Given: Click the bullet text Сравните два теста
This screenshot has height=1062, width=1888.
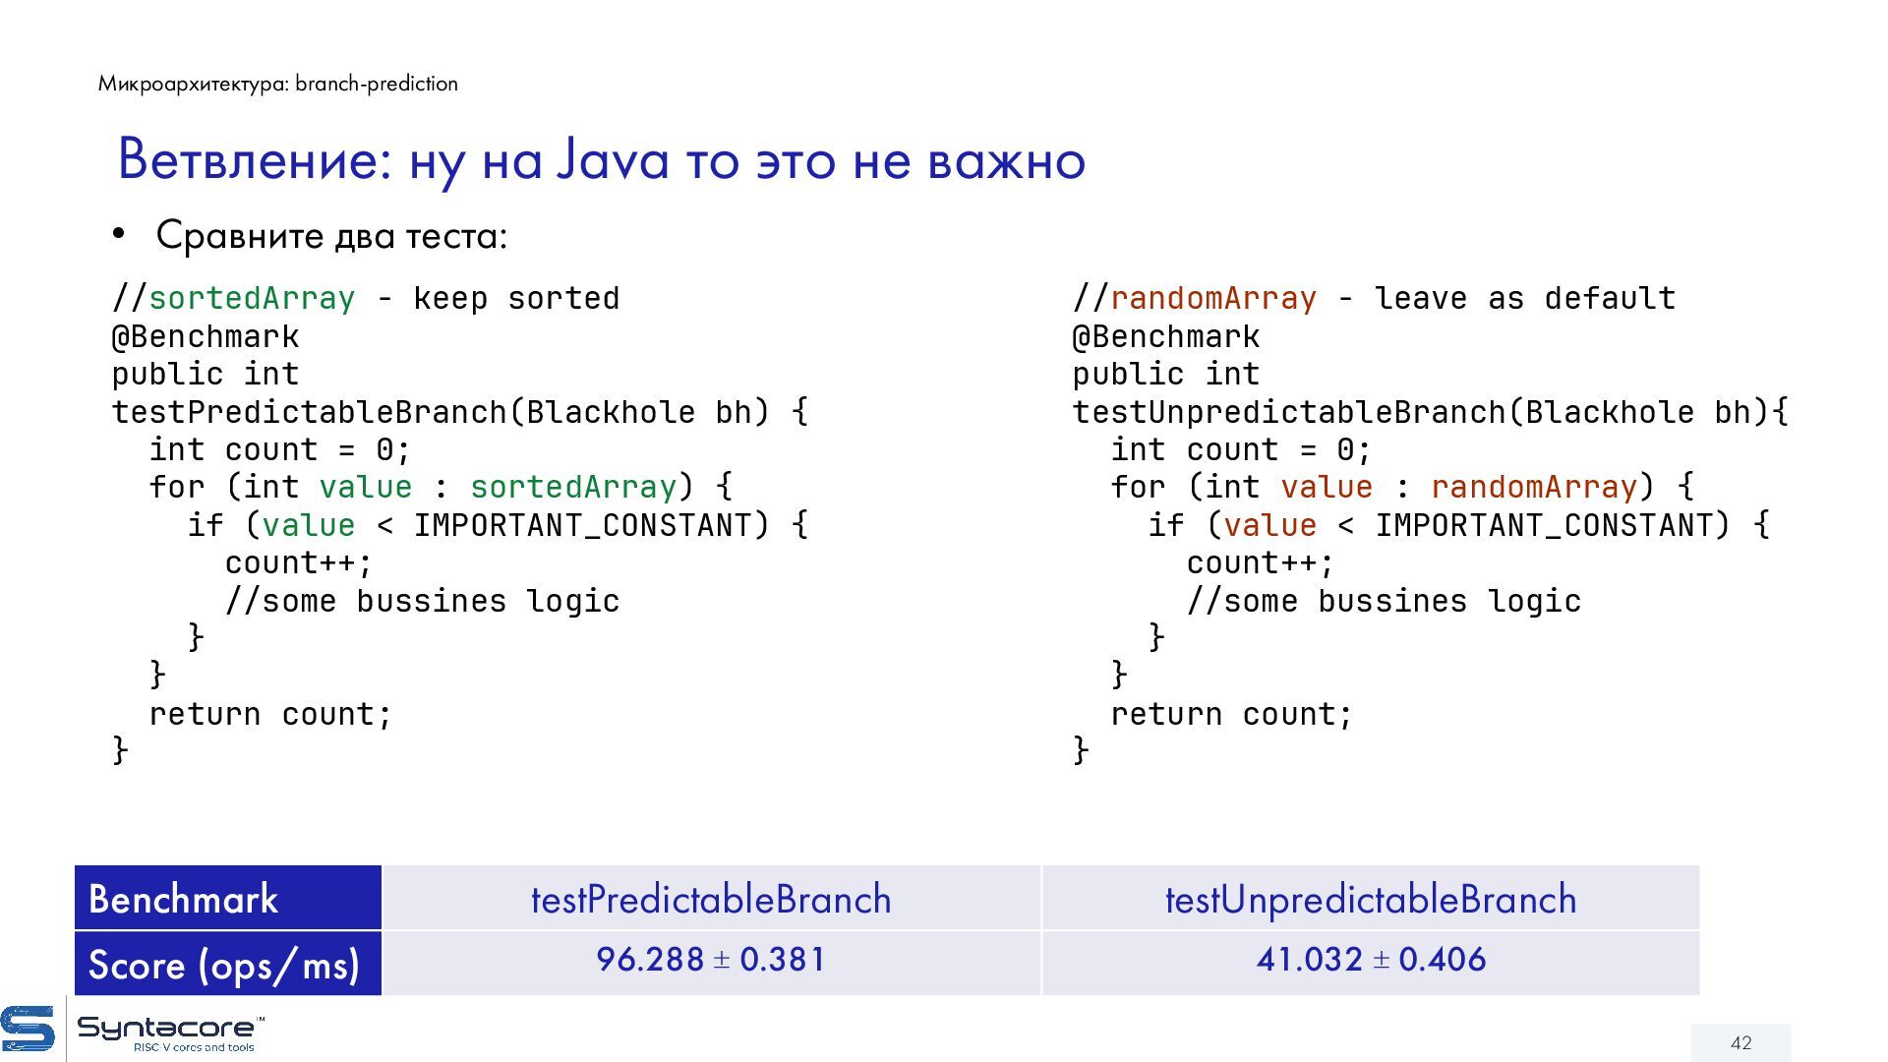Looking at the screenshot, I should click(x=330, y=236).
